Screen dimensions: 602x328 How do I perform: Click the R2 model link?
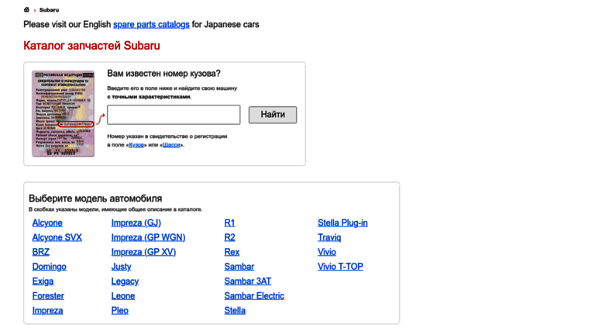(x=229, y=237)
